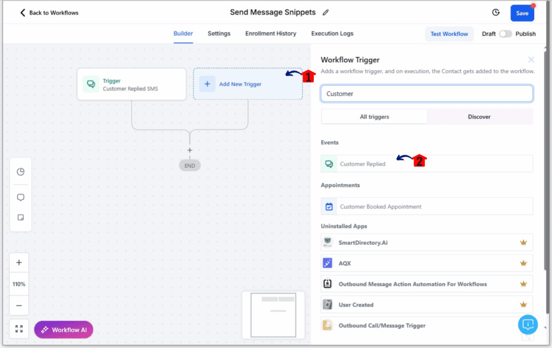The height and width of the screenshot is (348, 552).
Task: Select the Customer Replied SMS trigger card
Action: (132, 85)
